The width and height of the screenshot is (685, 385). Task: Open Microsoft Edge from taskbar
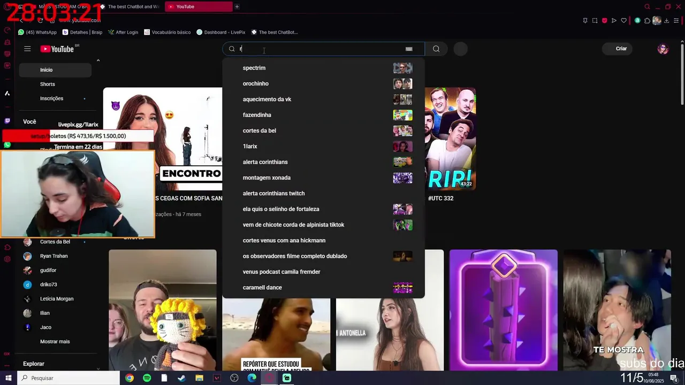252,378
